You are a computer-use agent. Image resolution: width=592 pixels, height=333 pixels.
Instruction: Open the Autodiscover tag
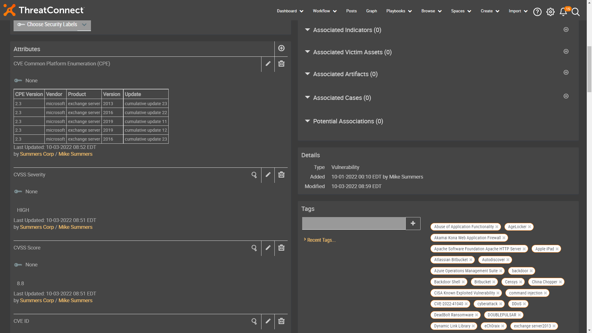493,260
